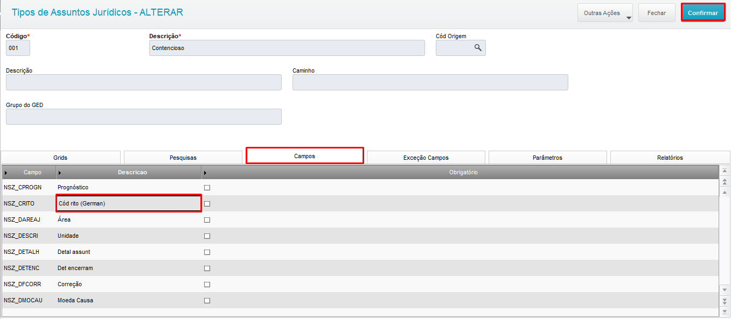Open the Outras Ações dropdown
The width and height of the screenshot is (731, 319).
click(605, 13)
